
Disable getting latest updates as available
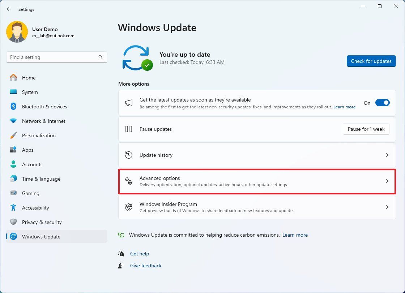coord(382,103)
